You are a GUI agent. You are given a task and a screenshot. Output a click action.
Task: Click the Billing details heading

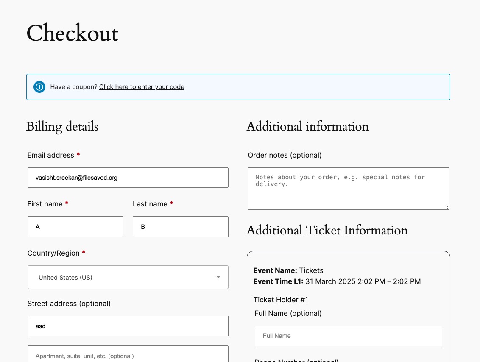pos(62,127)
